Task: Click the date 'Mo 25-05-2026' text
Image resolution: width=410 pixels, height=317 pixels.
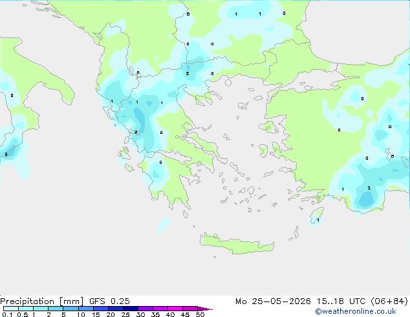Action: click(x=274, y=301)
